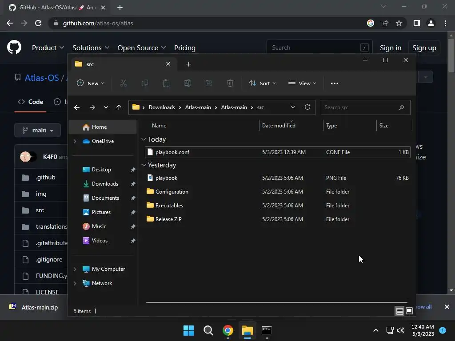Go forward in File Explorer

pyautogui.click(x=92, y=107)
